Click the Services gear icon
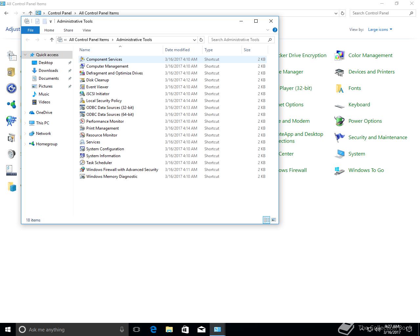 [x=82, y=142]
